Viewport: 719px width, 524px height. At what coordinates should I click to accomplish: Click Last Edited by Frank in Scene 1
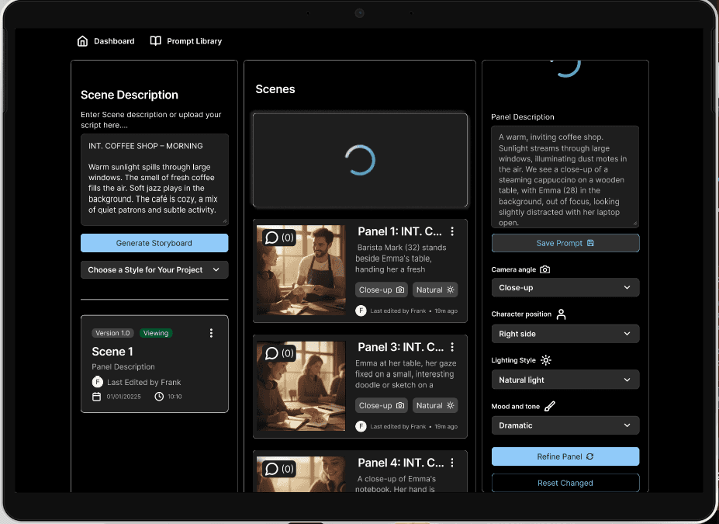144,382
